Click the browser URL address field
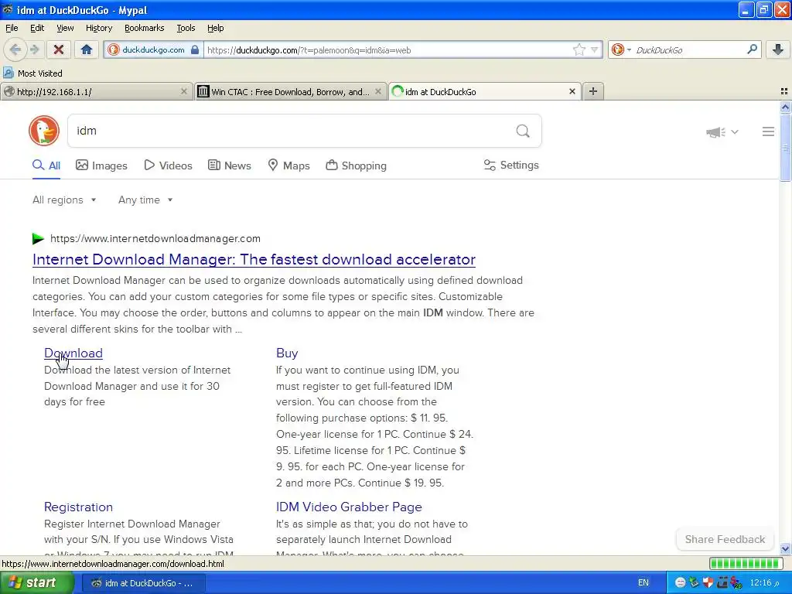 pos(387,49)
